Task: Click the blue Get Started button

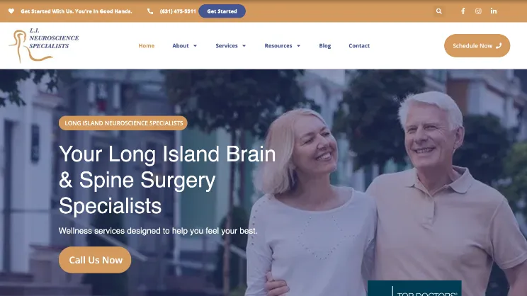Action: 222,11
